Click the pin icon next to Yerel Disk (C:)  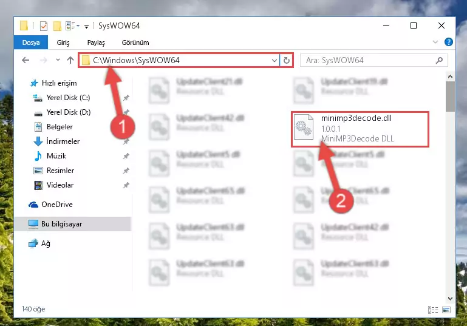pos(126,98)
